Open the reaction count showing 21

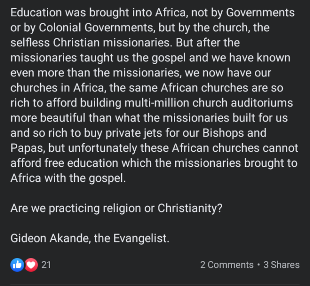pos(46,265)
